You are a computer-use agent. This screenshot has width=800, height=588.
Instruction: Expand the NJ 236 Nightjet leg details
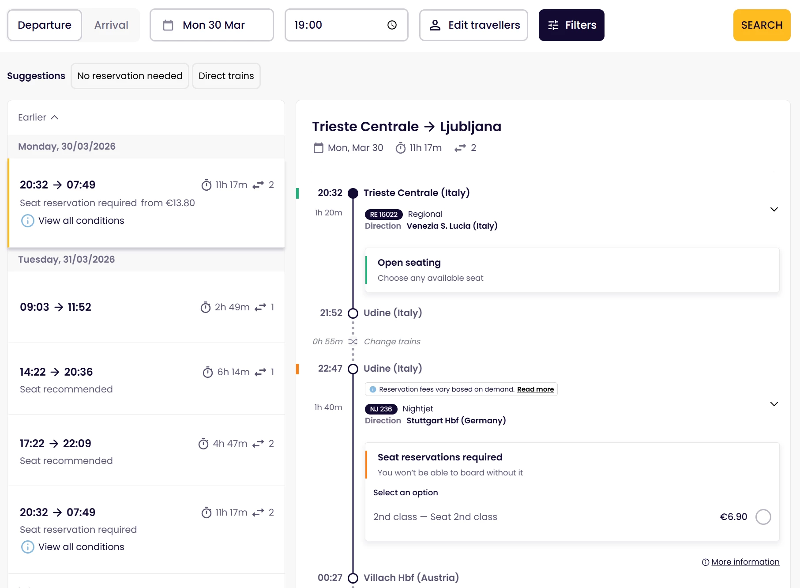pyautogui.click(x=774, y=404)
